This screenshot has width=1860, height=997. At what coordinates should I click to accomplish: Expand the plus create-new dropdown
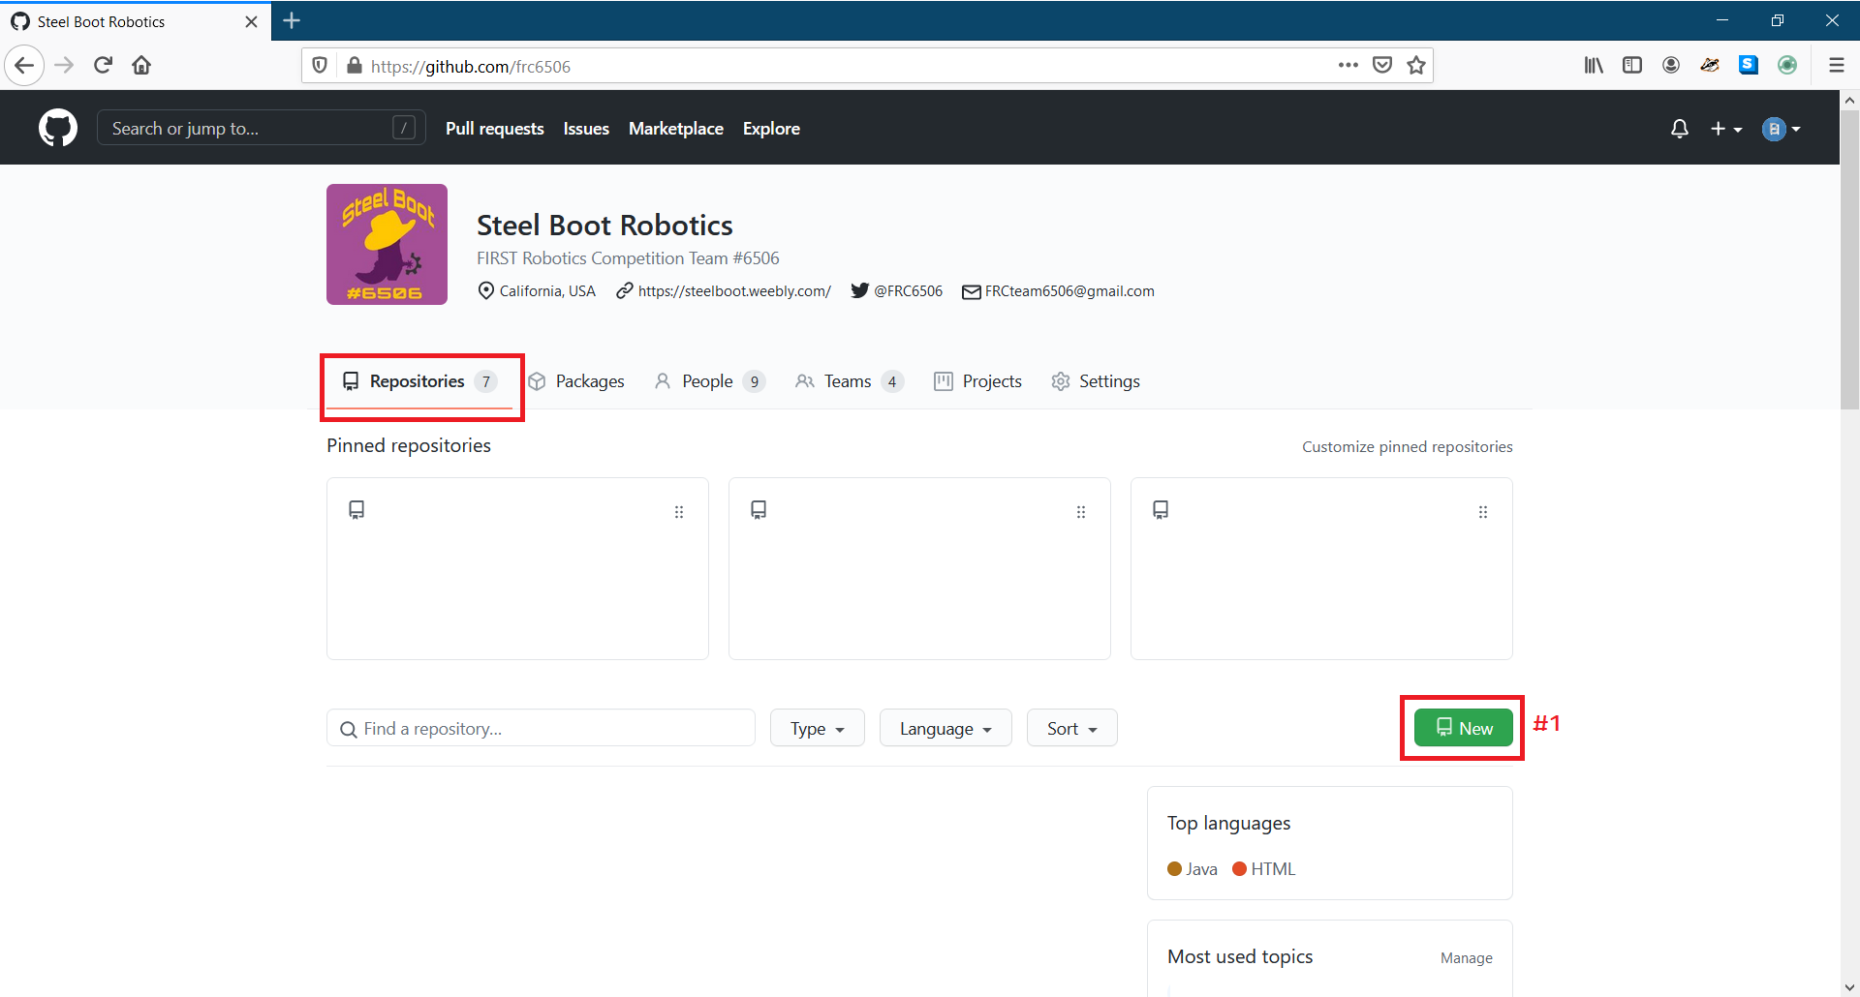(x=1726, y=129)
